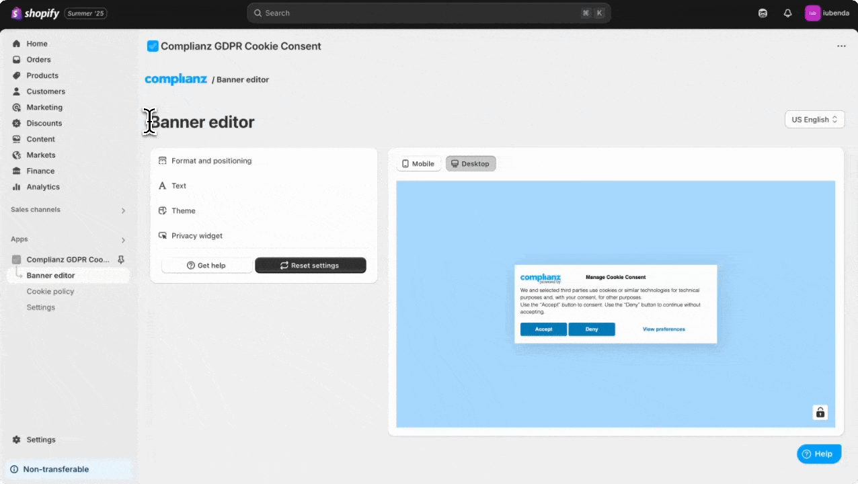Screen dimensions: 858x484
Task: Open Discounts in sidebar
Action: pos(44,124)
